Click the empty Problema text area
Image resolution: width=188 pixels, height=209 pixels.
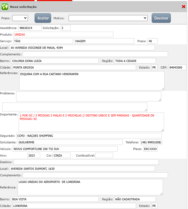click(89, 96)
